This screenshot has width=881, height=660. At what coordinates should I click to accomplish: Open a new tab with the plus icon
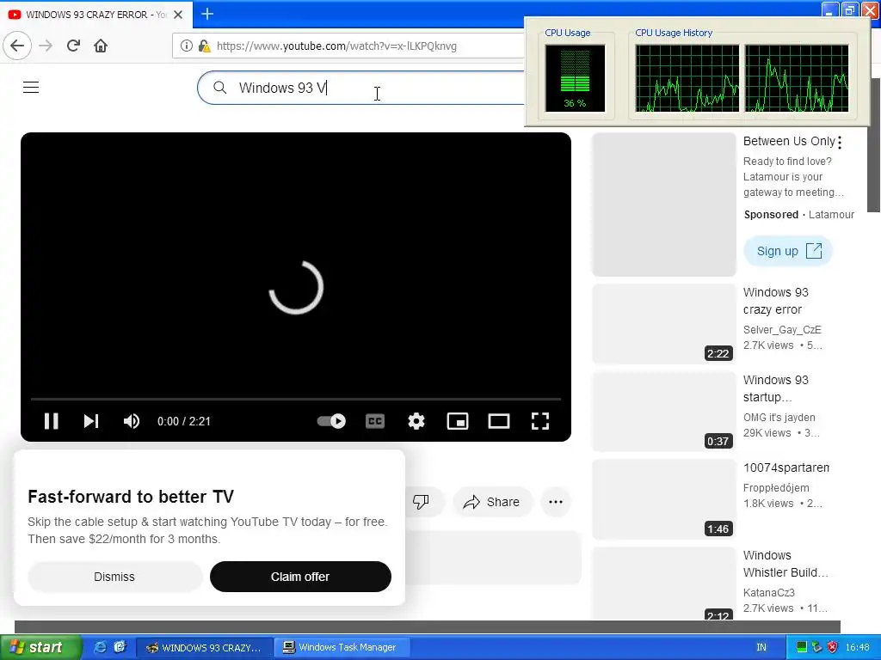click(x=207, y=14)
